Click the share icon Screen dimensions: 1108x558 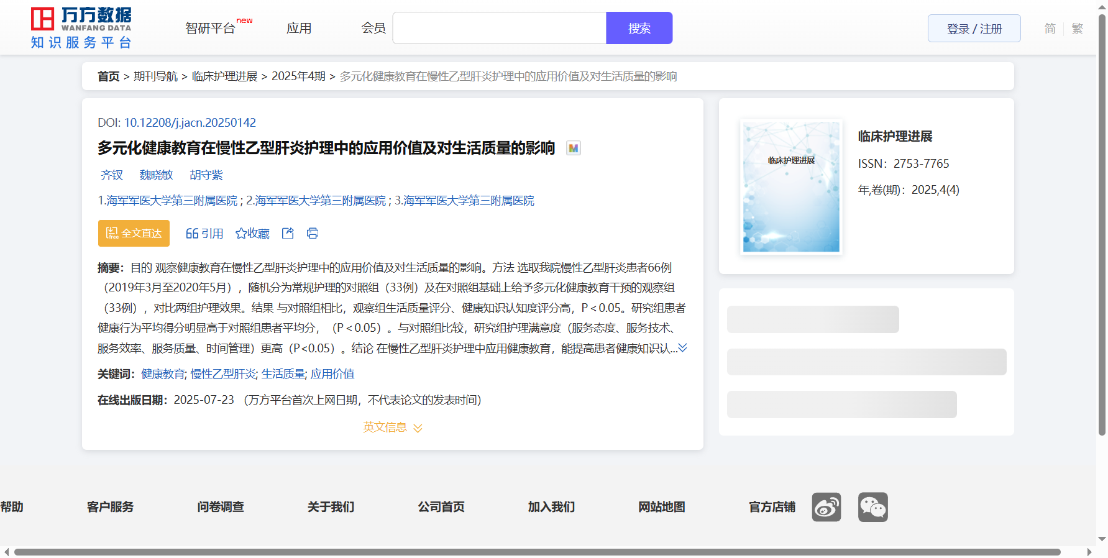click(288, 233)
